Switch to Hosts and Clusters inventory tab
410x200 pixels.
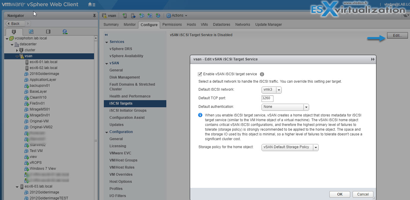pos(14,32)
